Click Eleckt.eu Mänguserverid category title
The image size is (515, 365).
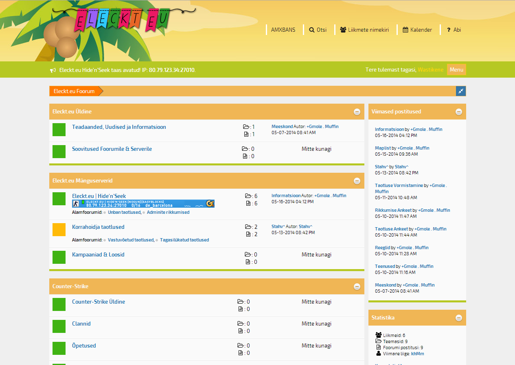83,181
